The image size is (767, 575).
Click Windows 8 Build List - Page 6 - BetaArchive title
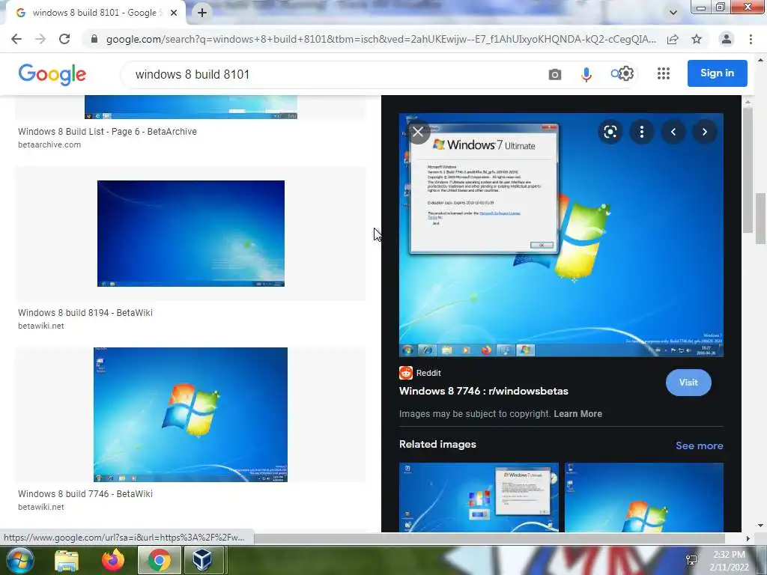(x=107, y=132)
